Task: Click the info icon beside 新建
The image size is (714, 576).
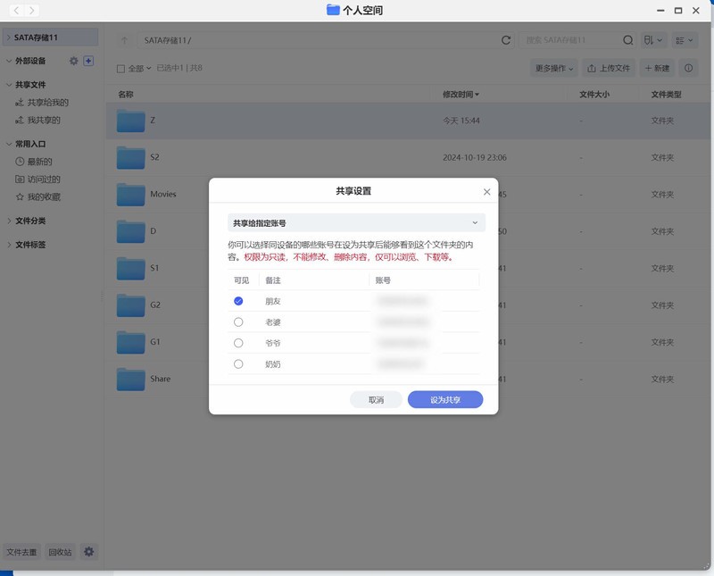Action: click(686, 68)
